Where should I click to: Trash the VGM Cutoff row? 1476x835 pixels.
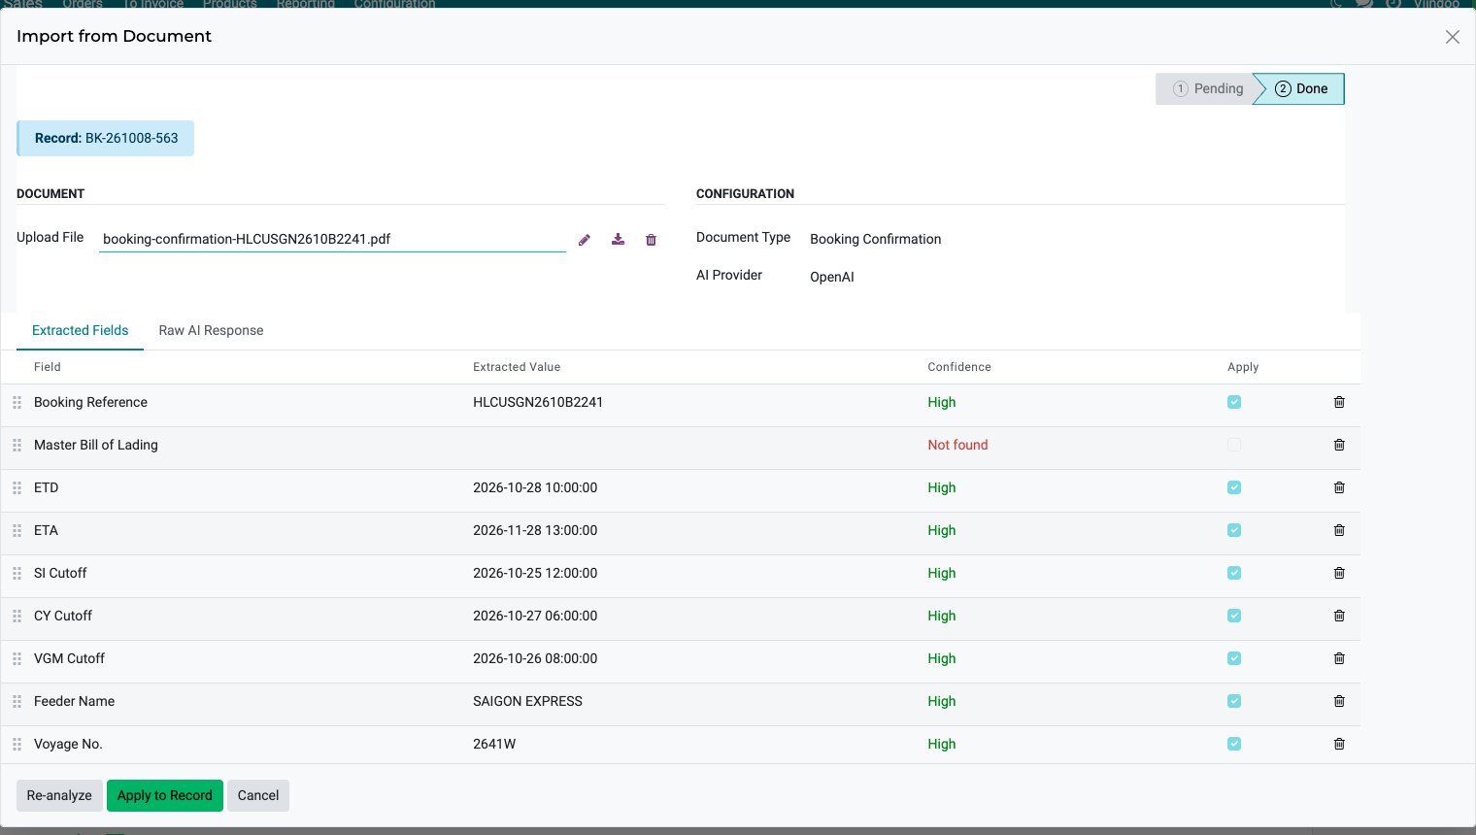[1339, 658]
